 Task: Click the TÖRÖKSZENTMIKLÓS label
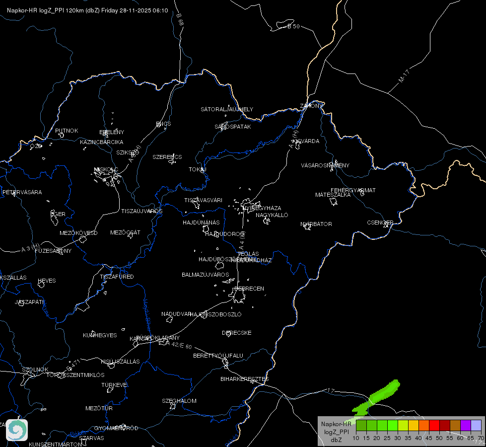point(75,374)
